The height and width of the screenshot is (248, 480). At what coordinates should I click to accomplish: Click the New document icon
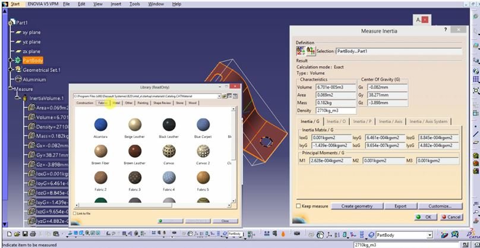click(x=10, y=234)
